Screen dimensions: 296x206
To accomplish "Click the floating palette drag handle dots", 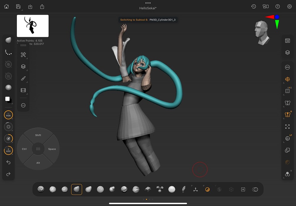I will (x=23, y=45).
